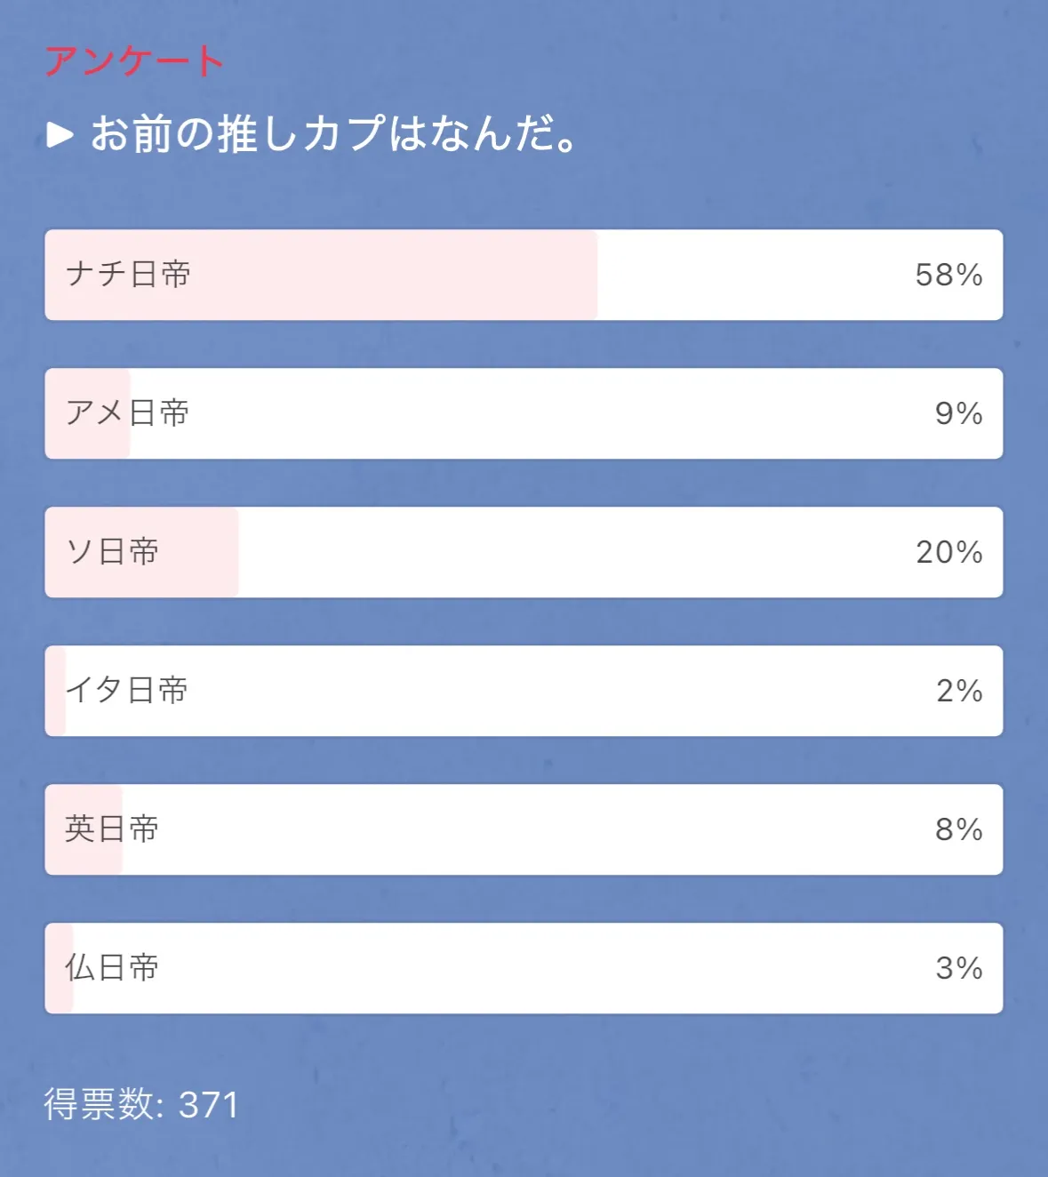Click the 2% result value
Viewport: 1048px width, 1177px height.
click(x=958, y=691)
